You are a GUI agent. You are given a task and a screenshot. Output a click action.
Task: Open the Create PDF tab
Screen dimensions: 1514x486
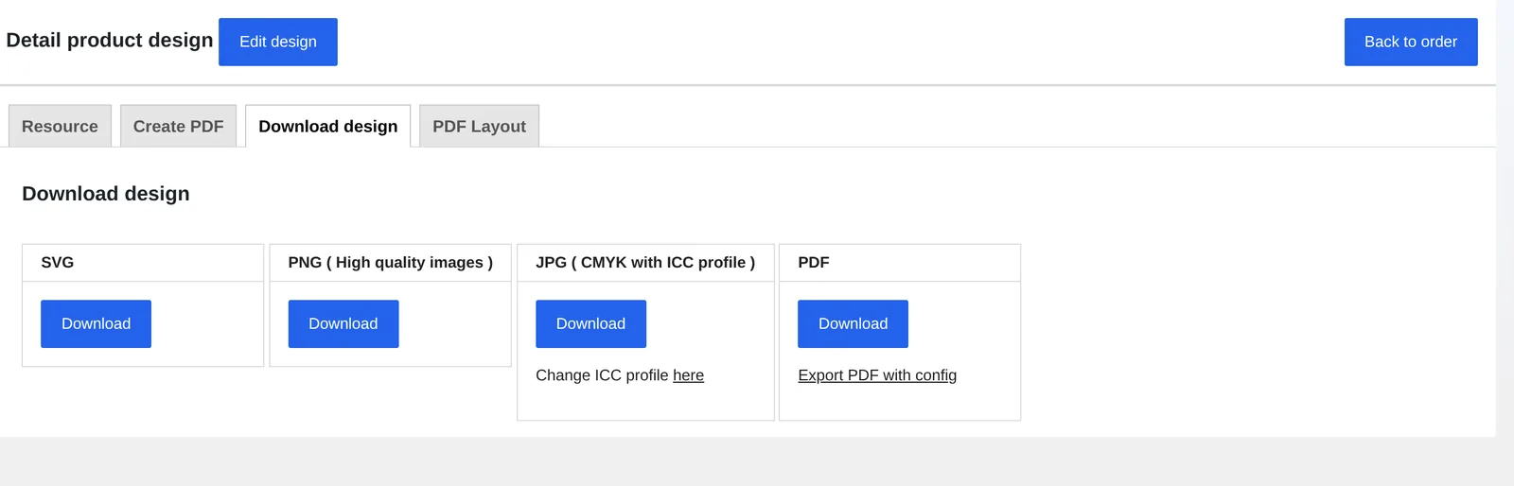[x=178, y=126]
